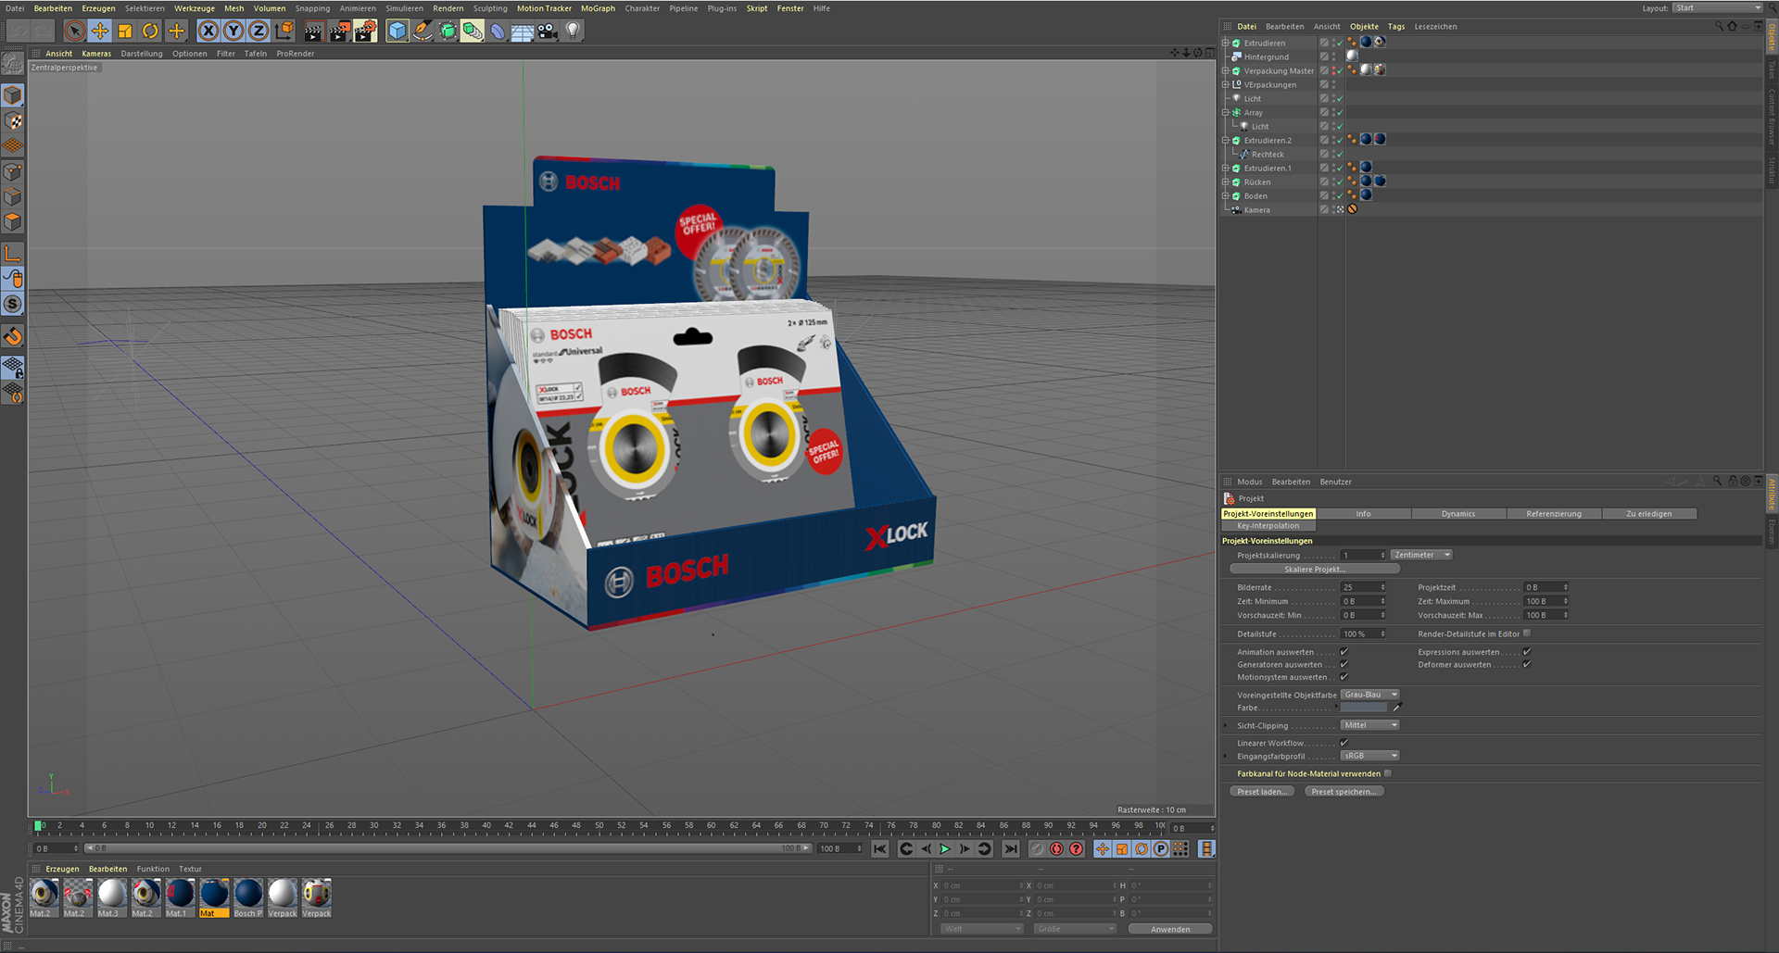Switch to the Dynamics tab
The image size is (1779, 953).
(x=1458, y=513)
